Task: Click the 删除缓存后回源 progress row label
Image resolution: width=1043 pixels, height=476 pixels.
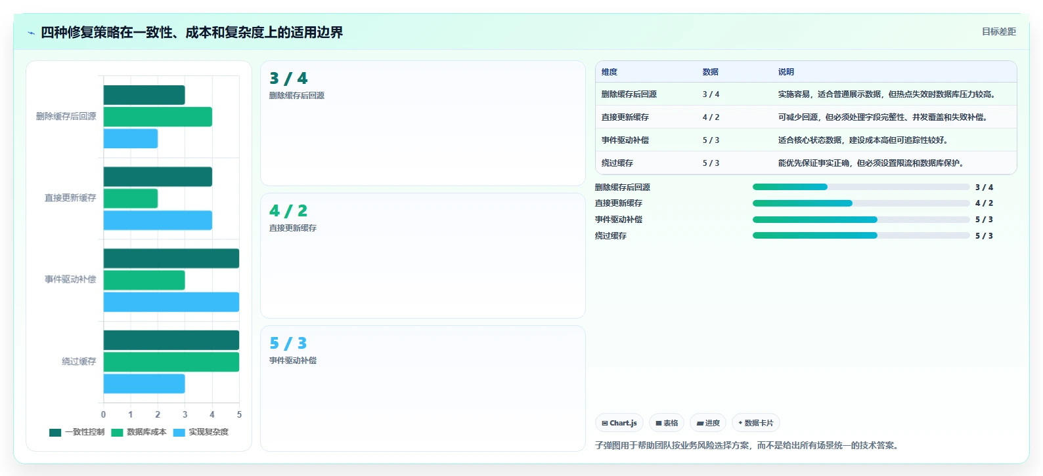Action: (x=623, y=188)
